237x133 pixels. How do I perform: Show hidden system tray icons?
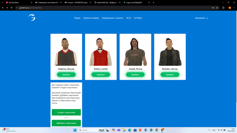[x=209, y=130]
